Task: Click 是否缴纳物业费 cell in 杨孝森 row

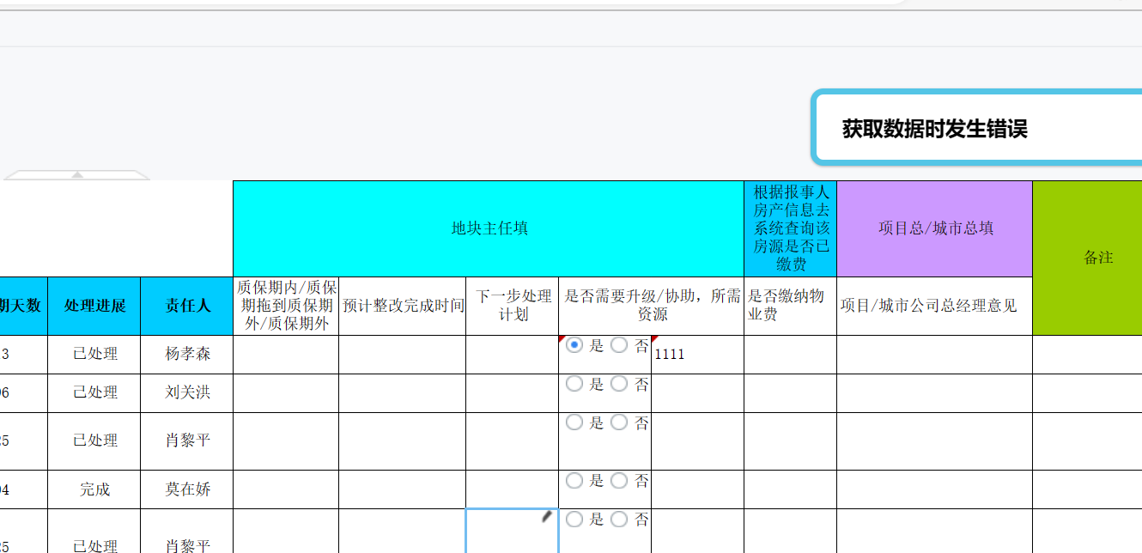Action: point(791,355)
